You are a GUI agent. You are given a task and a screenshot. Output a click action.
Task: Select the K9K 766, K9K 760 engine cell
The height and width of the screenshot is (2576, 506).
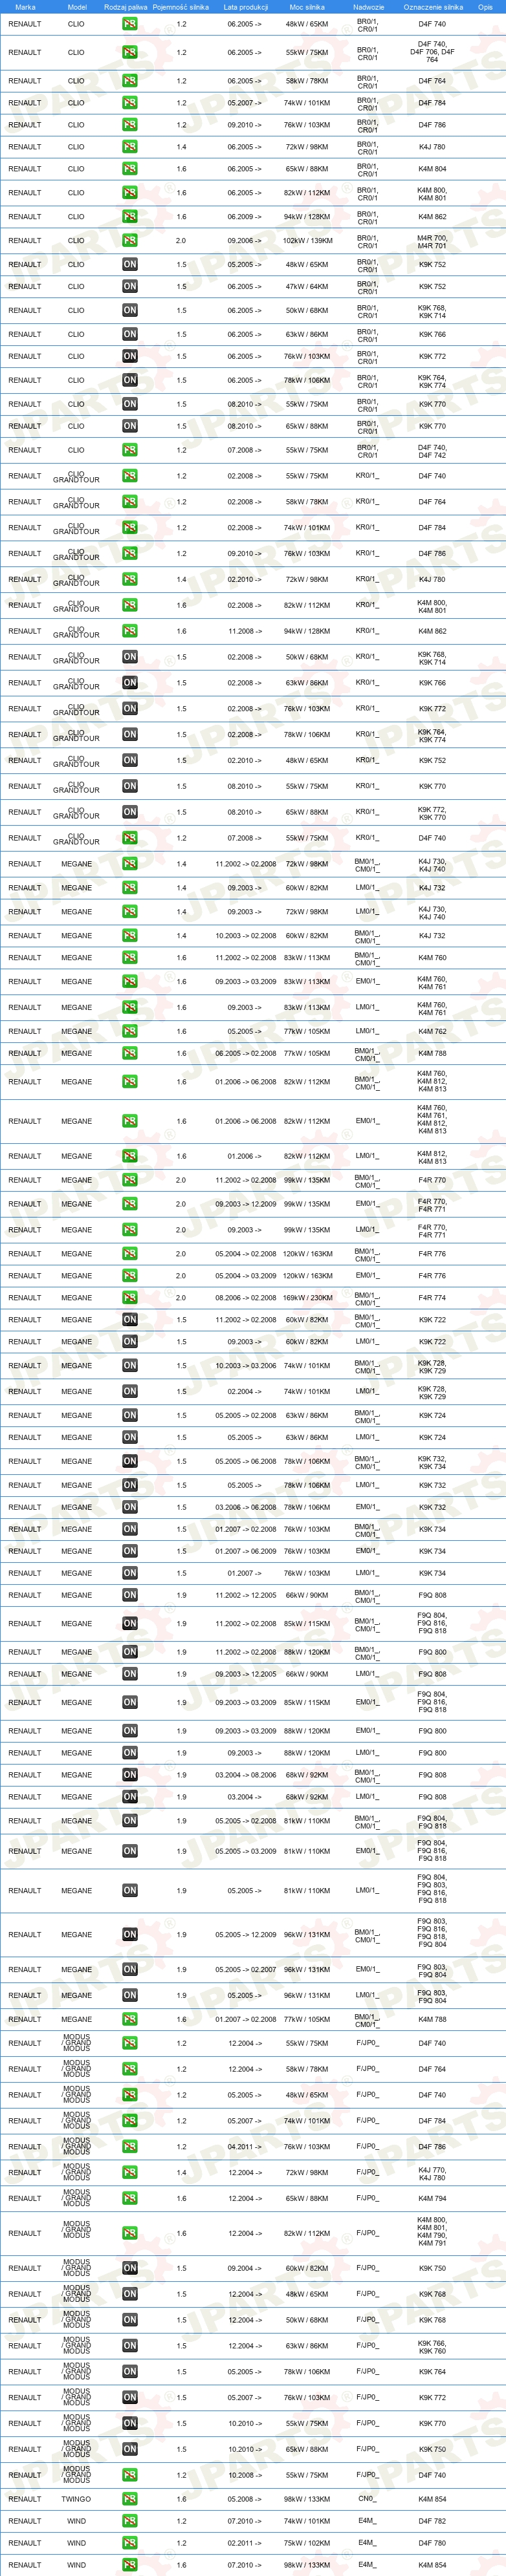coord(432,2346)
